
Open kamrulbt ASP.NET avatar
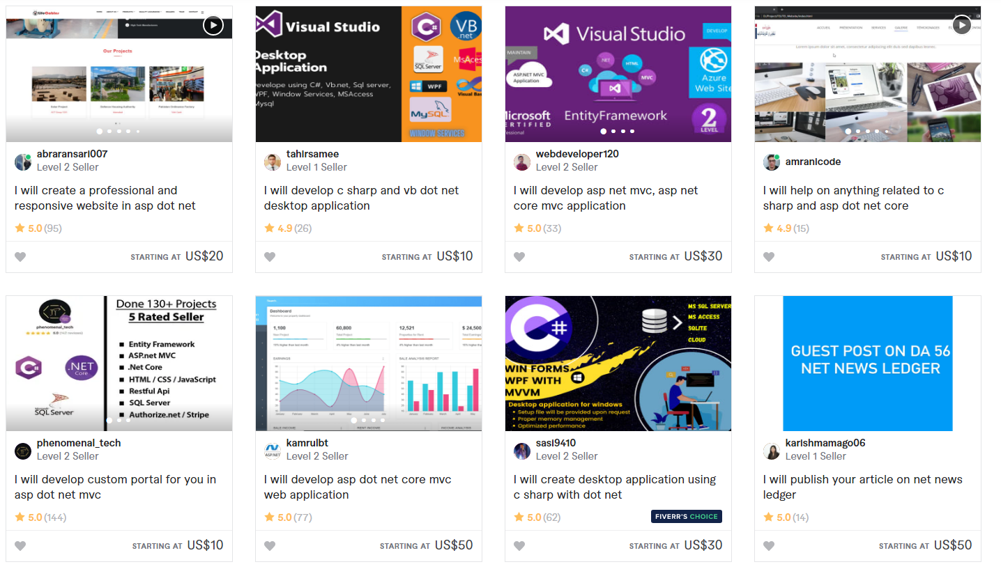(273, 451)
